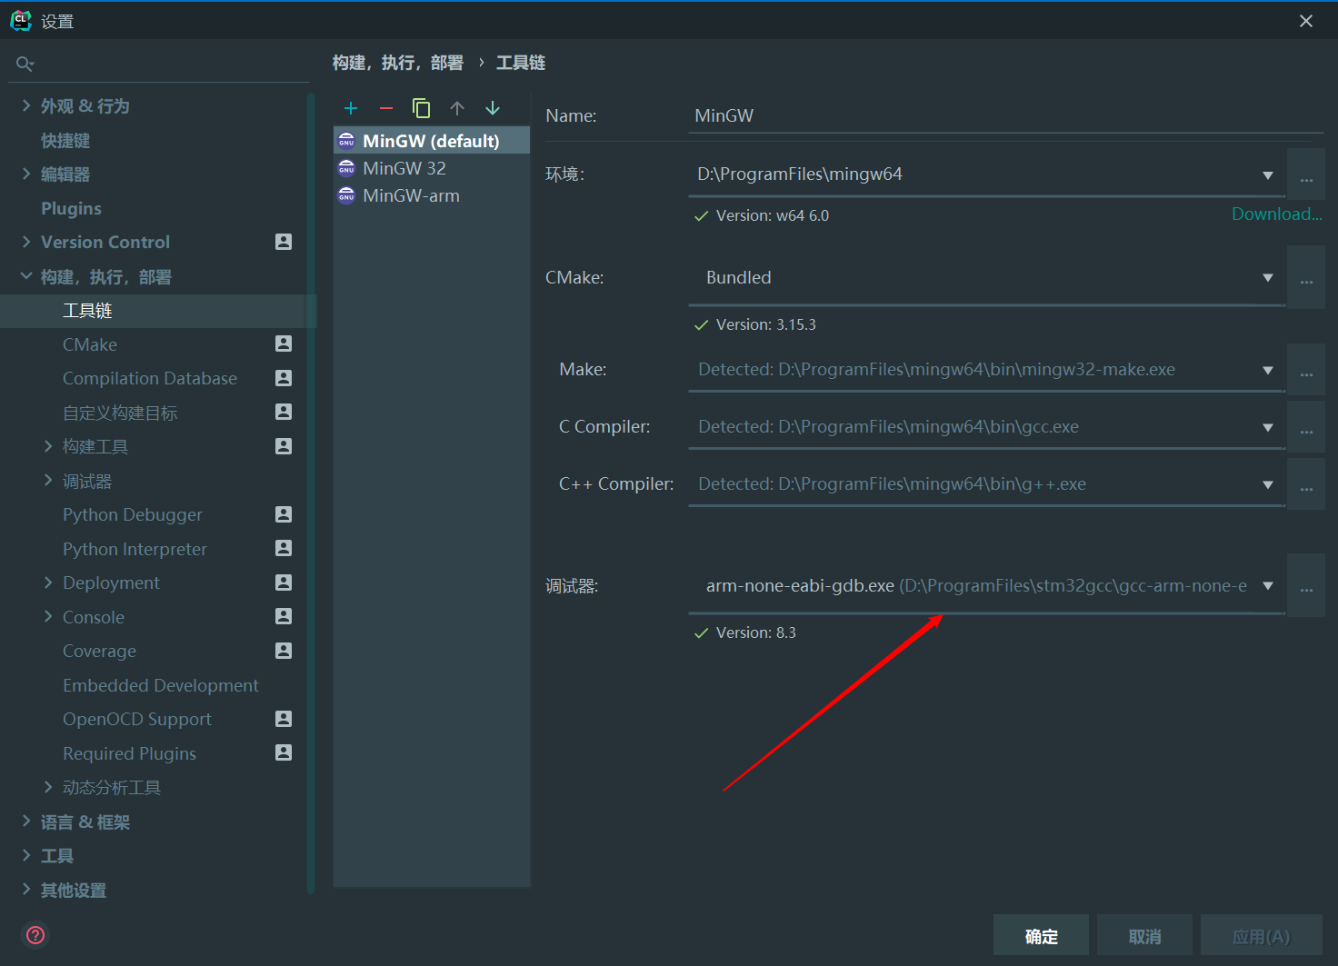
Task: Click the search magnifier in settings sidebar
Action: tap(25, 63)
